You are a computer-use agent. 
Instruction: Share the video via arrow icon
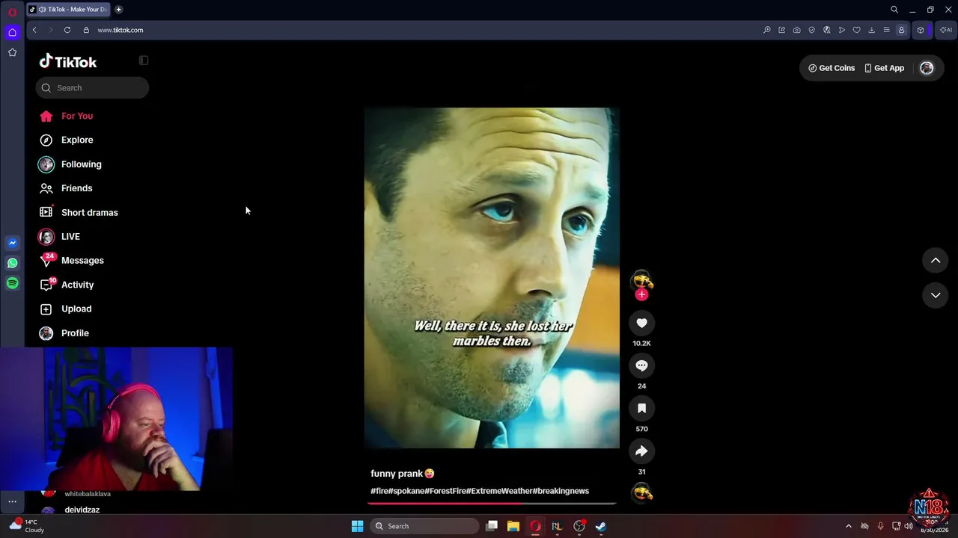641,451
